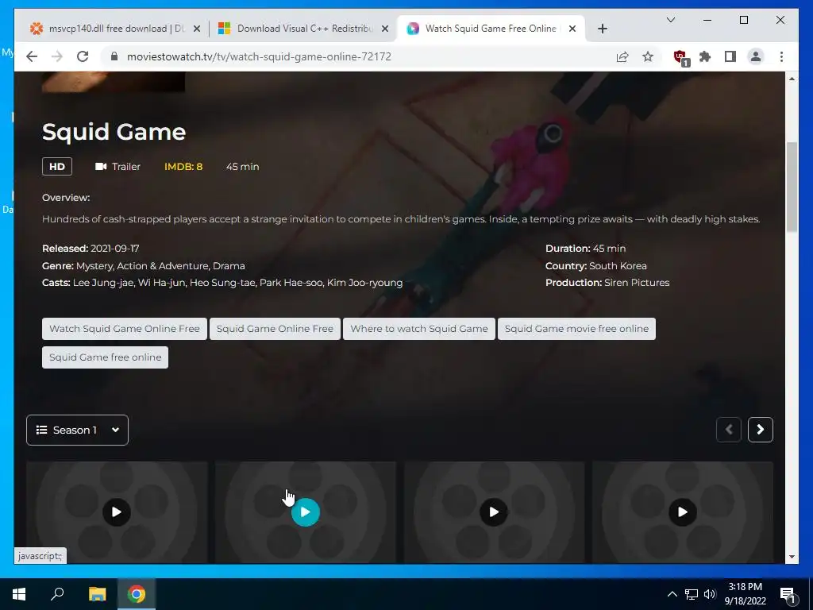Screen dimensions: 813x610
Task: Open the Windows Start menu
Action: tap(19, 594)
